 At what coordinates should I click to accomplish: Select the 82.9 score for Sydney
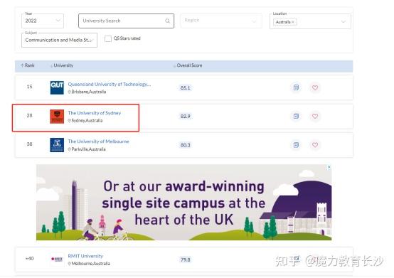pyautogui.click(x=186, y=117)
